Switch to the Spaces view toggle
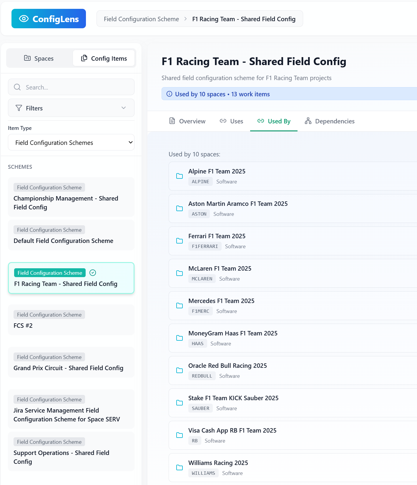The image size is (417, 485). coord(39,58)
